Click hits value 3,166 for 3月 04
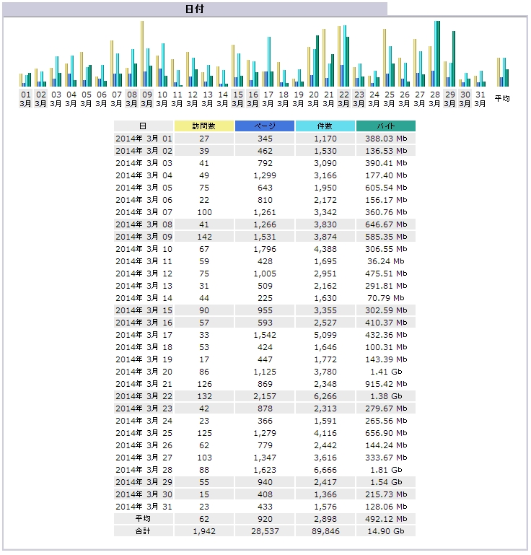Viewport: 531px width, 555px height. tap(325, 175)
